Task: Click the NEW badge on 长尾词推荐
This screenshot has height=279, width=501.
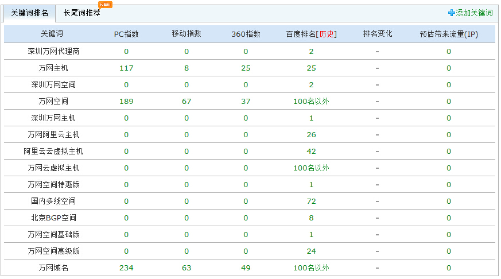Action: pos(105,5)
